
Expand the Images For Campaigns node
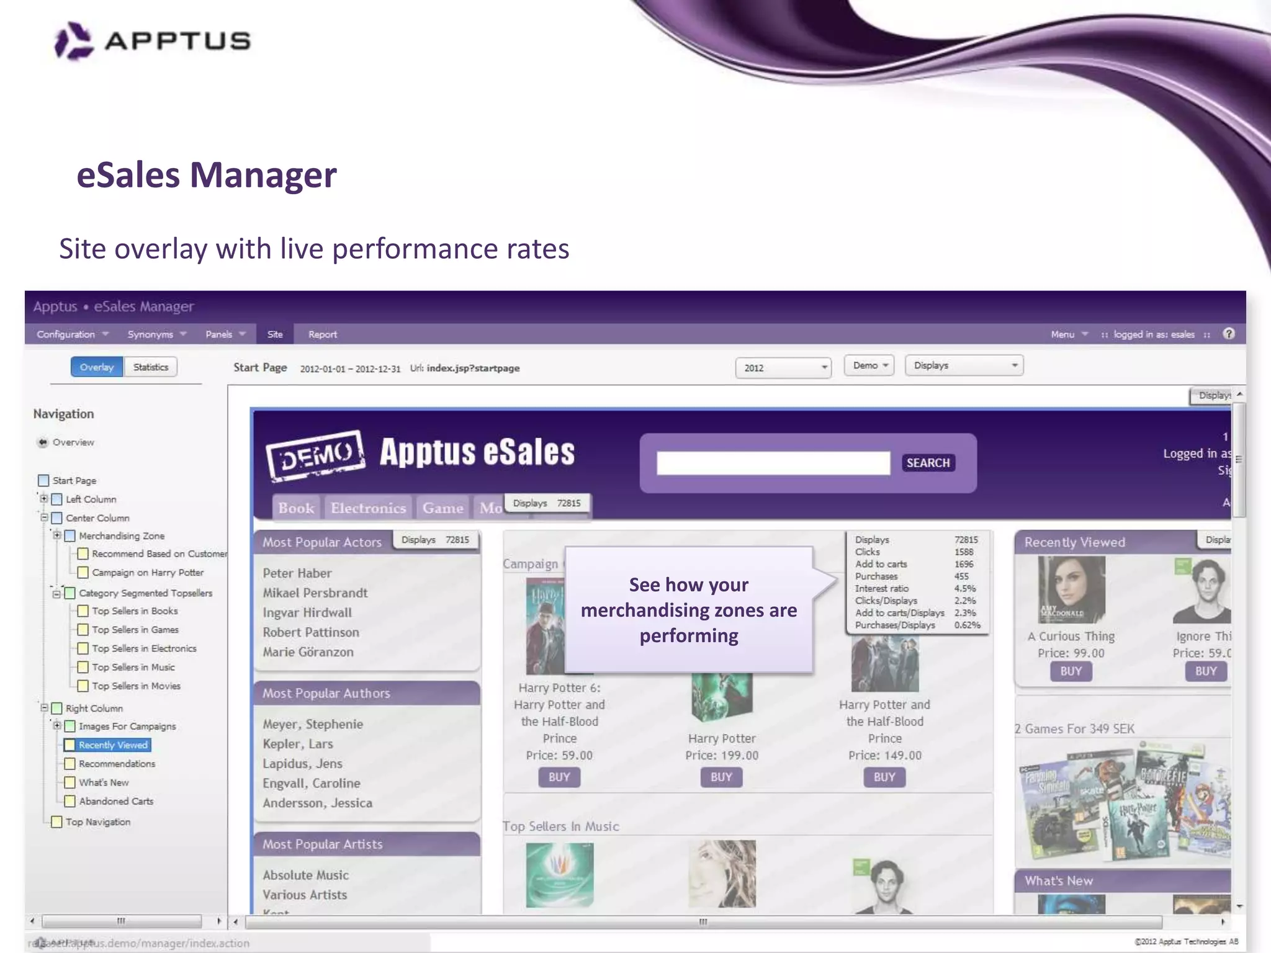[56, 725]
